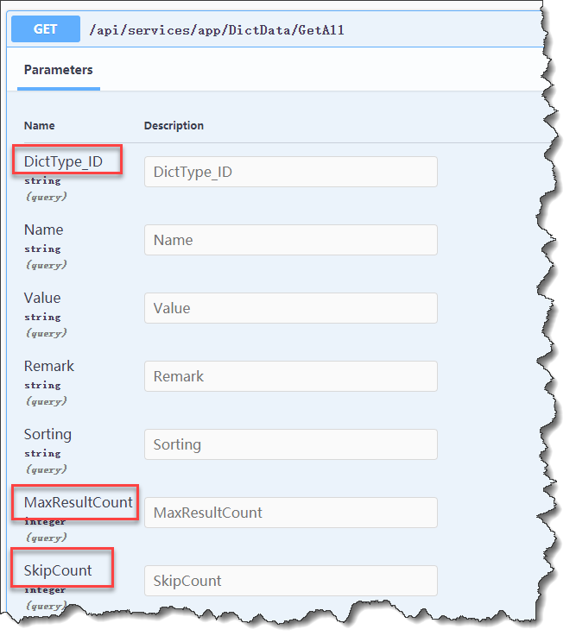Focus the DictType_ID input field
Image resolution: width=576 pixels, height=642 pixels.
[x=291, y=172]
